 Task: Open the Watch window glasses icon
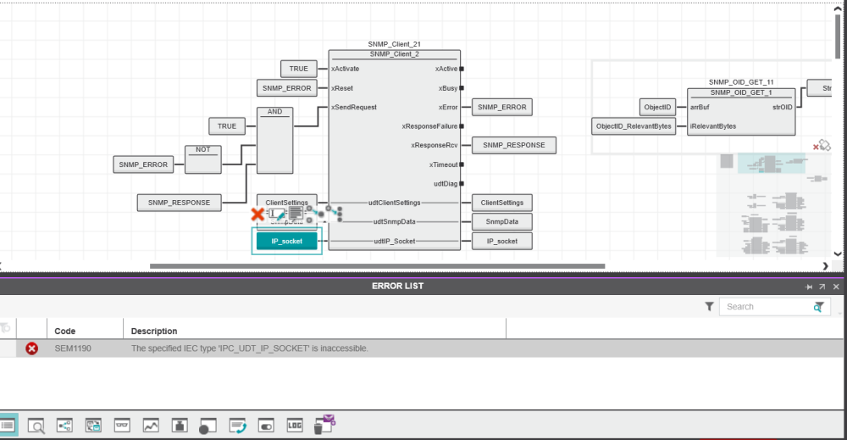[x=122, y=426]
